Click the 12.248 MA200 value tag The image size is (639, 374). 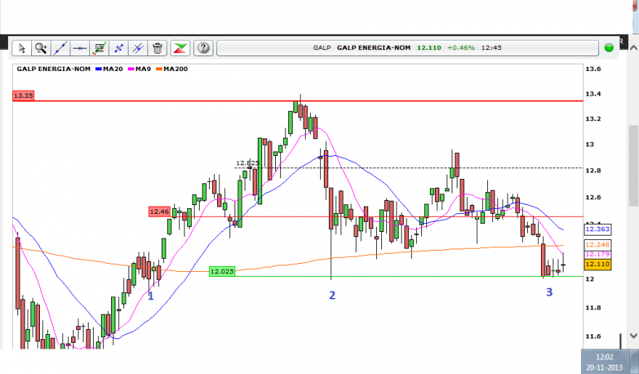coord(597,244)
